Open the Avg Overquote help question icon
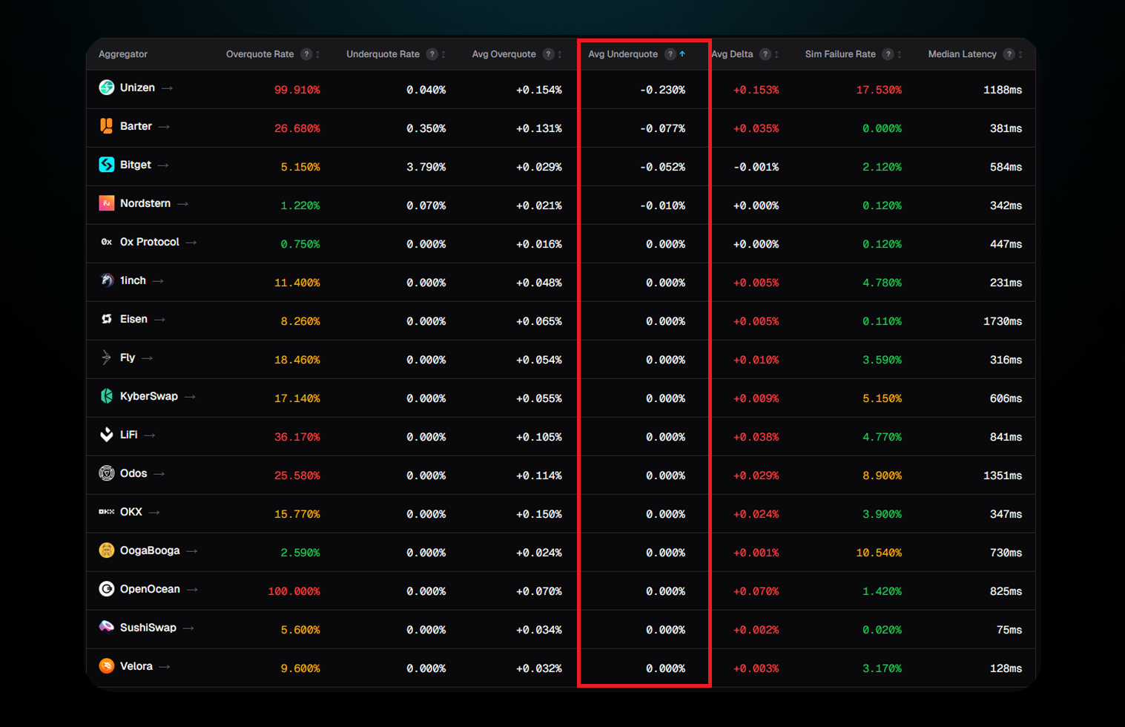The image size is (1125, 727). pyautogui.click(x=548, y=54)
